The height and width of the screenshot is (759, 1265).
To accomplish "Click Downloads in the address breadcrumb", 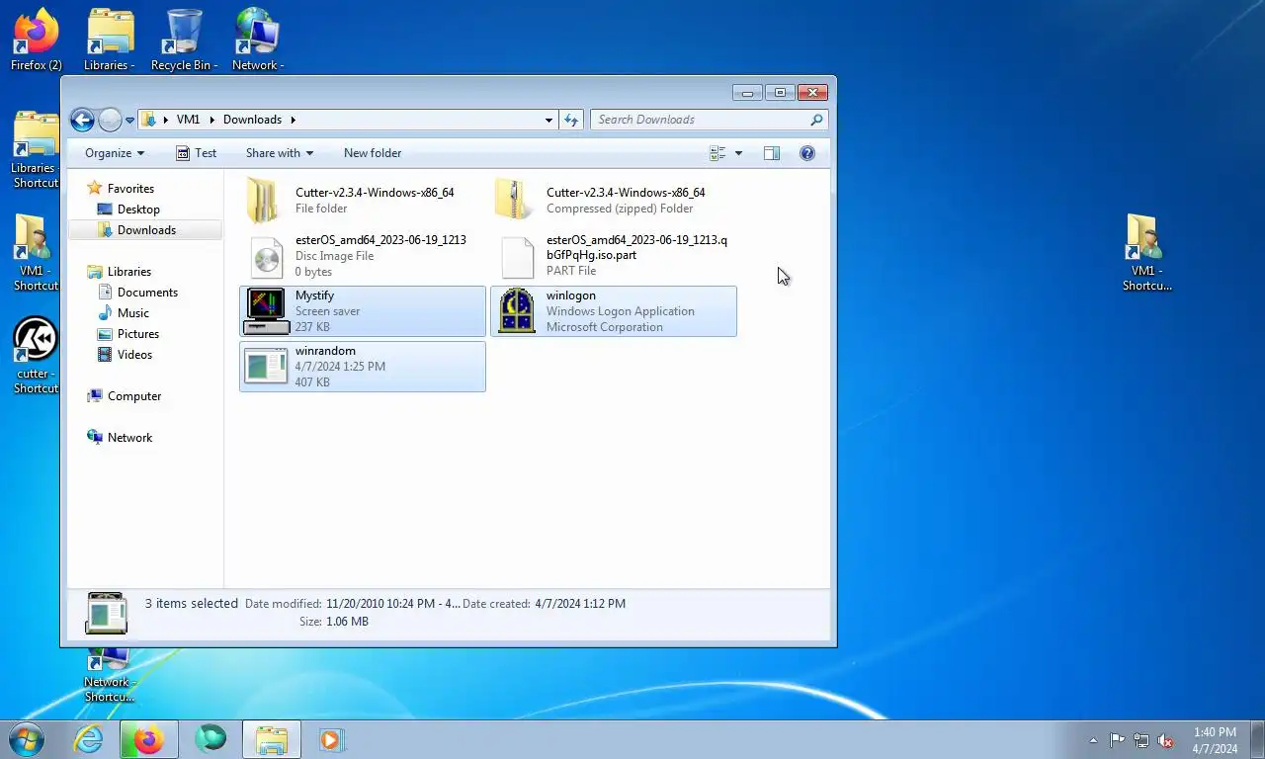I will pos(252,120).
